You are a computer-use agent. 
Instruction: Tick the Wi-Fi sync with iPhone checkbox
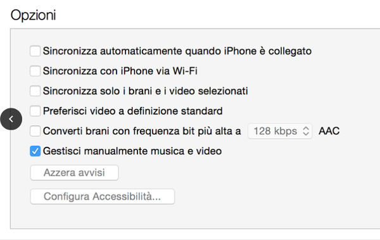[35, 71]
